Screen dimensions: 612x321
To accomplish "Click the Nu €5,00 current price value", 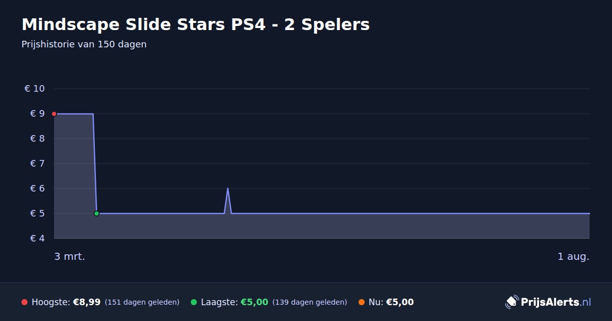I will 400,302.
